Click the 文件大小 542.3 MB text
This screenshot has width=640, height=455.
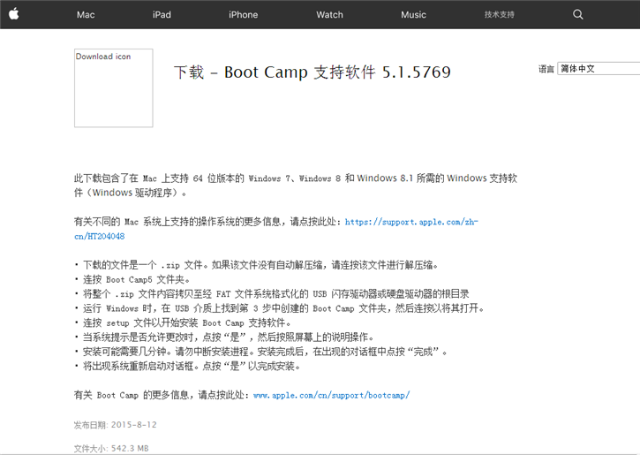[x=110, y=448]
